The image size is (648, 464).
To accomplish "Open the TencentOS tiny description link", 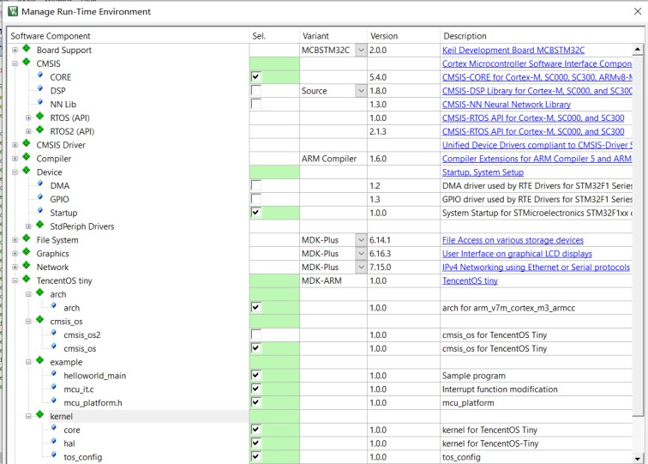I will click(470, 280).
